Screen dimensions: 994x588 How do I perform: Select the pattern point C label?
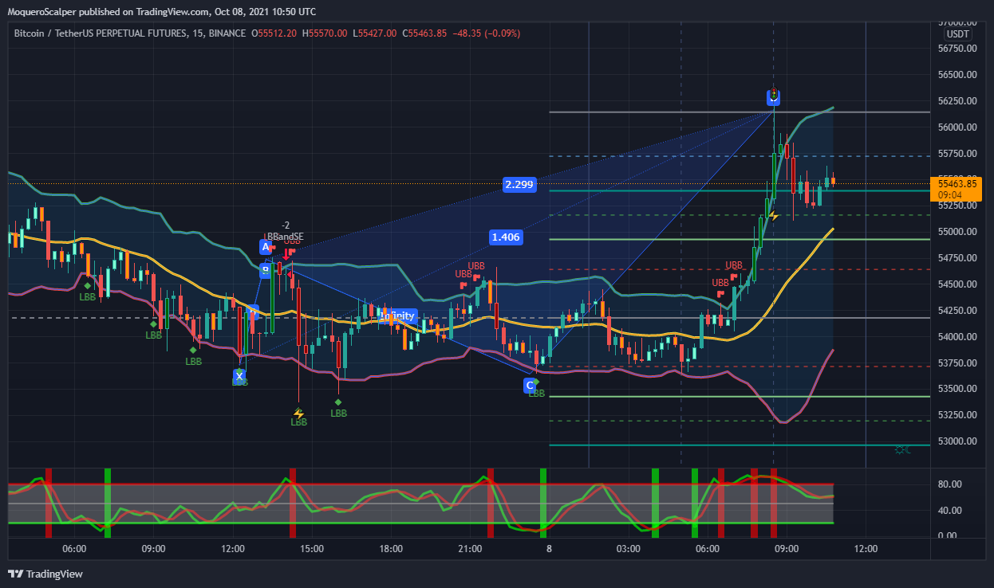[529, 386]
